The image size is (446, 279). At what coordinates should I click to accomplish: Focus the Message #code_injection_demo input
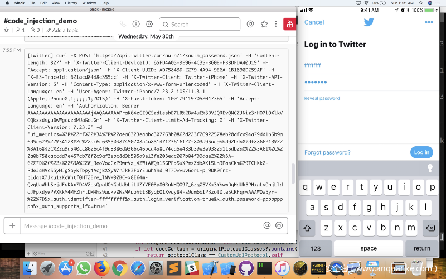[141, 226]
